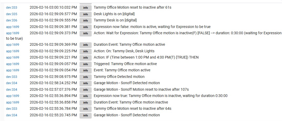Screen dimensions: 282x121
Task: Click dev:333 link on 61s reset entry
Action: [x=12, y=8]
